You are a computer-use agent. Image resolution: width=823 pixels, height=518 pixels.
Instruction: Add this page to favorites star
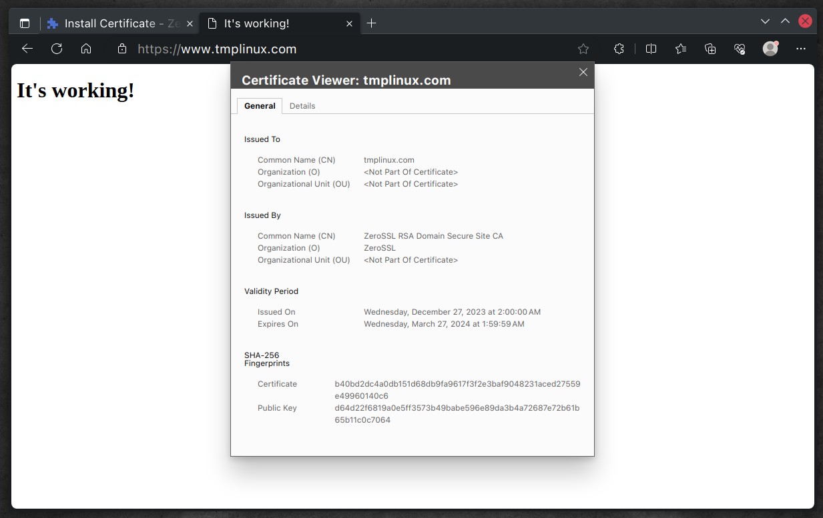coord(583,49)
